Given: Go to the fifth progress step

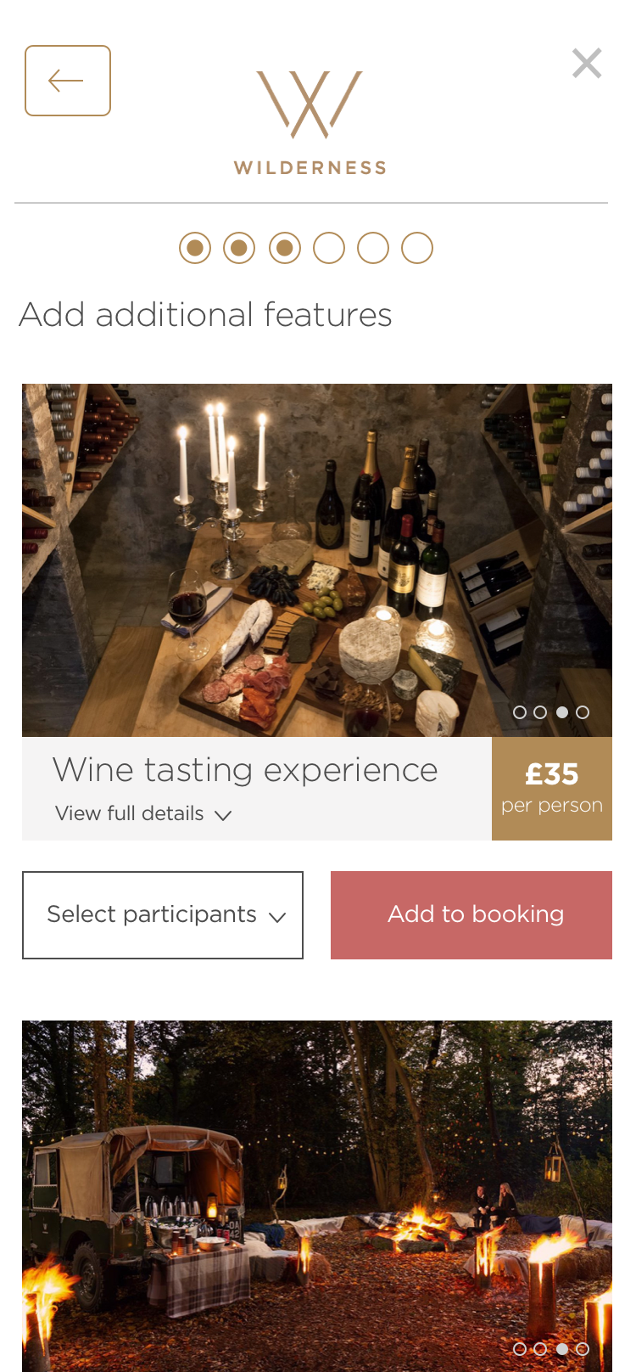Looking at the screenshot, I should point(373,248).
